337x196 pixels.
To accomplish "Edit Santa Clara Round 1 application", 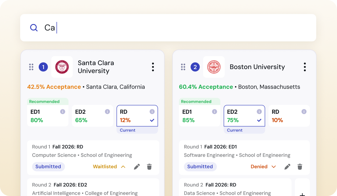I will (137, 166).
